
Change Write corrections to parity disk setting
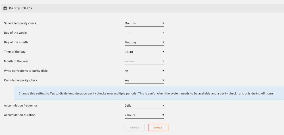(x=144, y=71)
